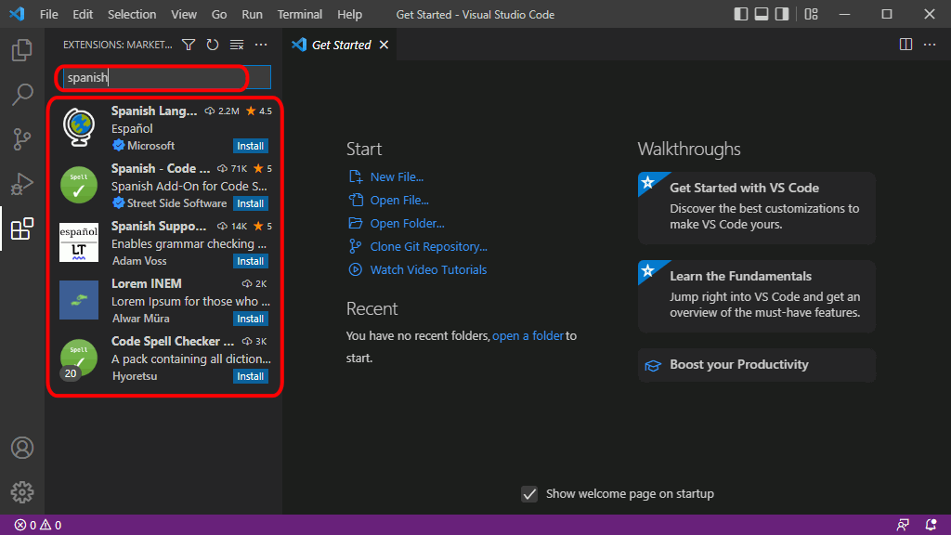Click the Open Folder... link
Screen dimensions: 951x535
pos(407,223)
